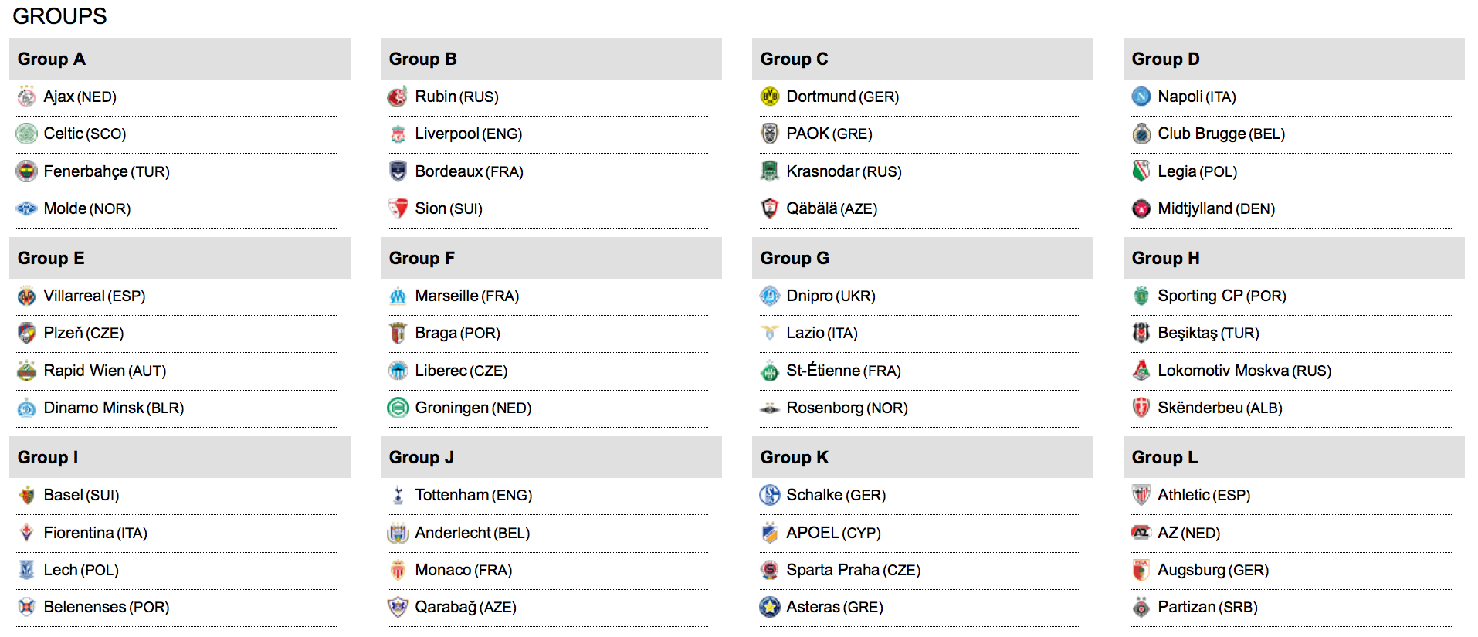Click the Group K header
Screen dimensions: 1478x637
coord(795,458)
